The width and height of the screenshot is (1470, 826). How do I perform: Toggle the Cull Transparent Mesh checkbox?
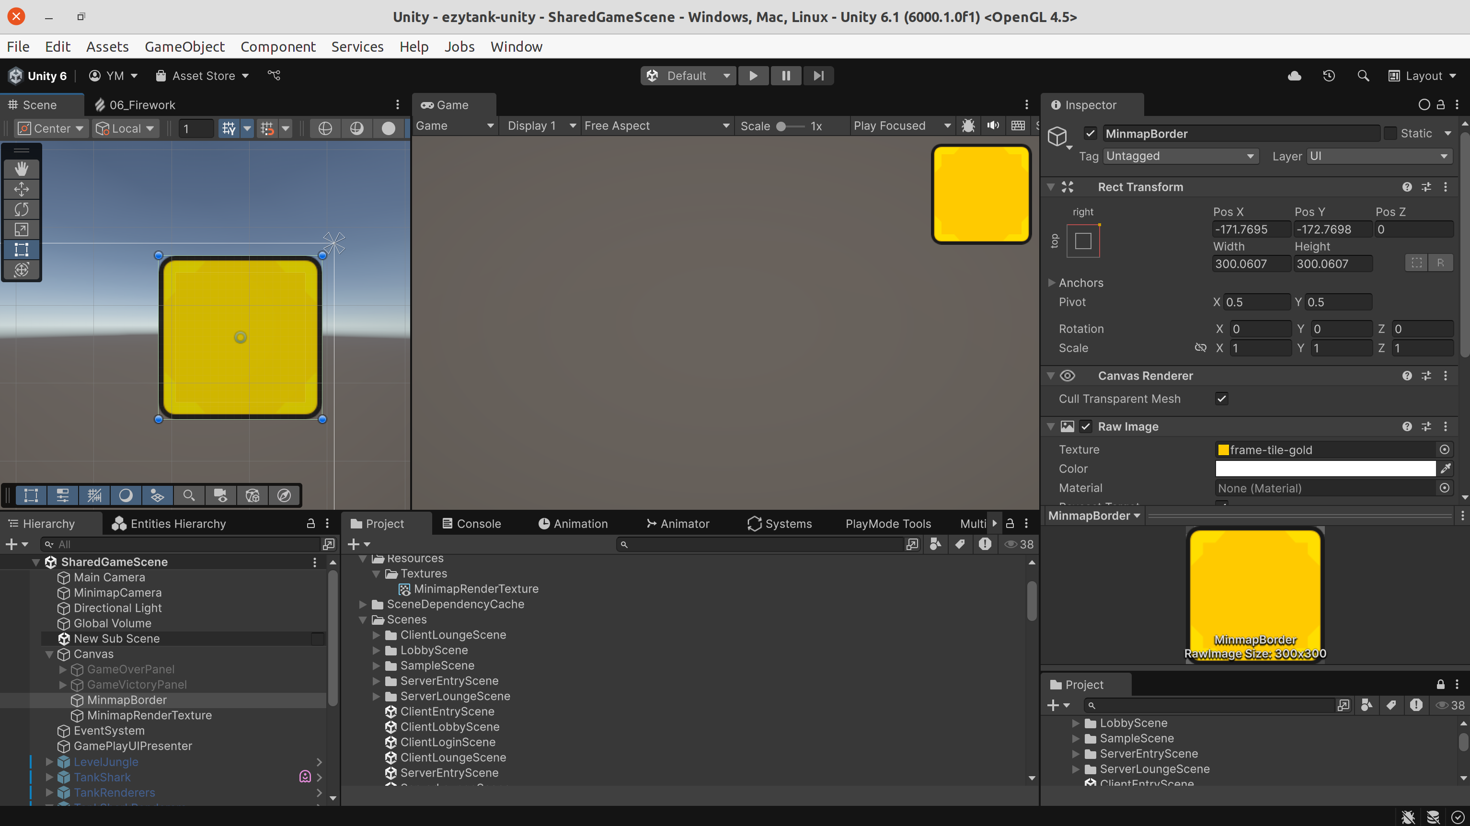[1221, 398]
